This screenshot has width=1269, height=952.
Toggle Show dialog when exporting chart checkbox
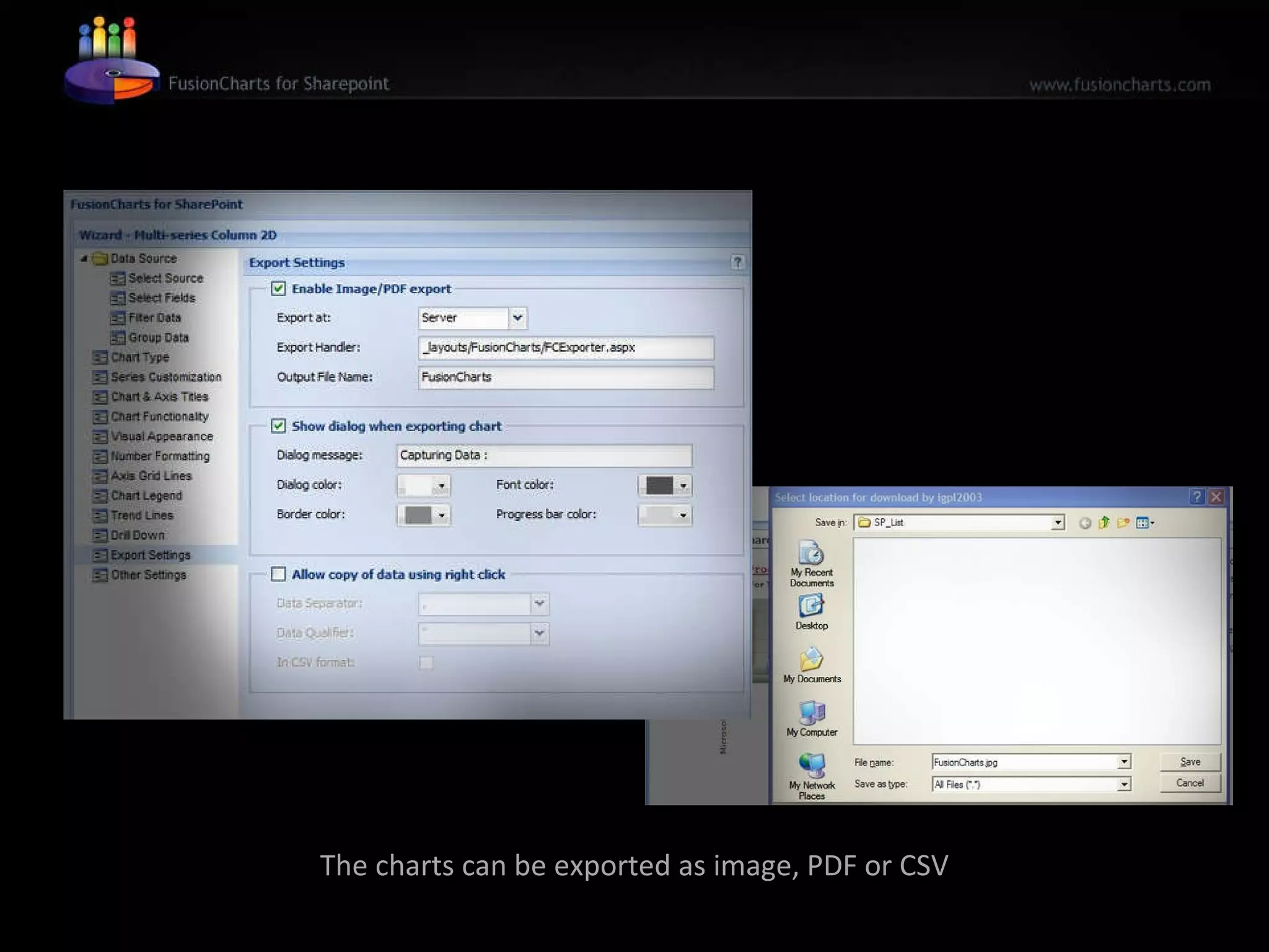278,426
